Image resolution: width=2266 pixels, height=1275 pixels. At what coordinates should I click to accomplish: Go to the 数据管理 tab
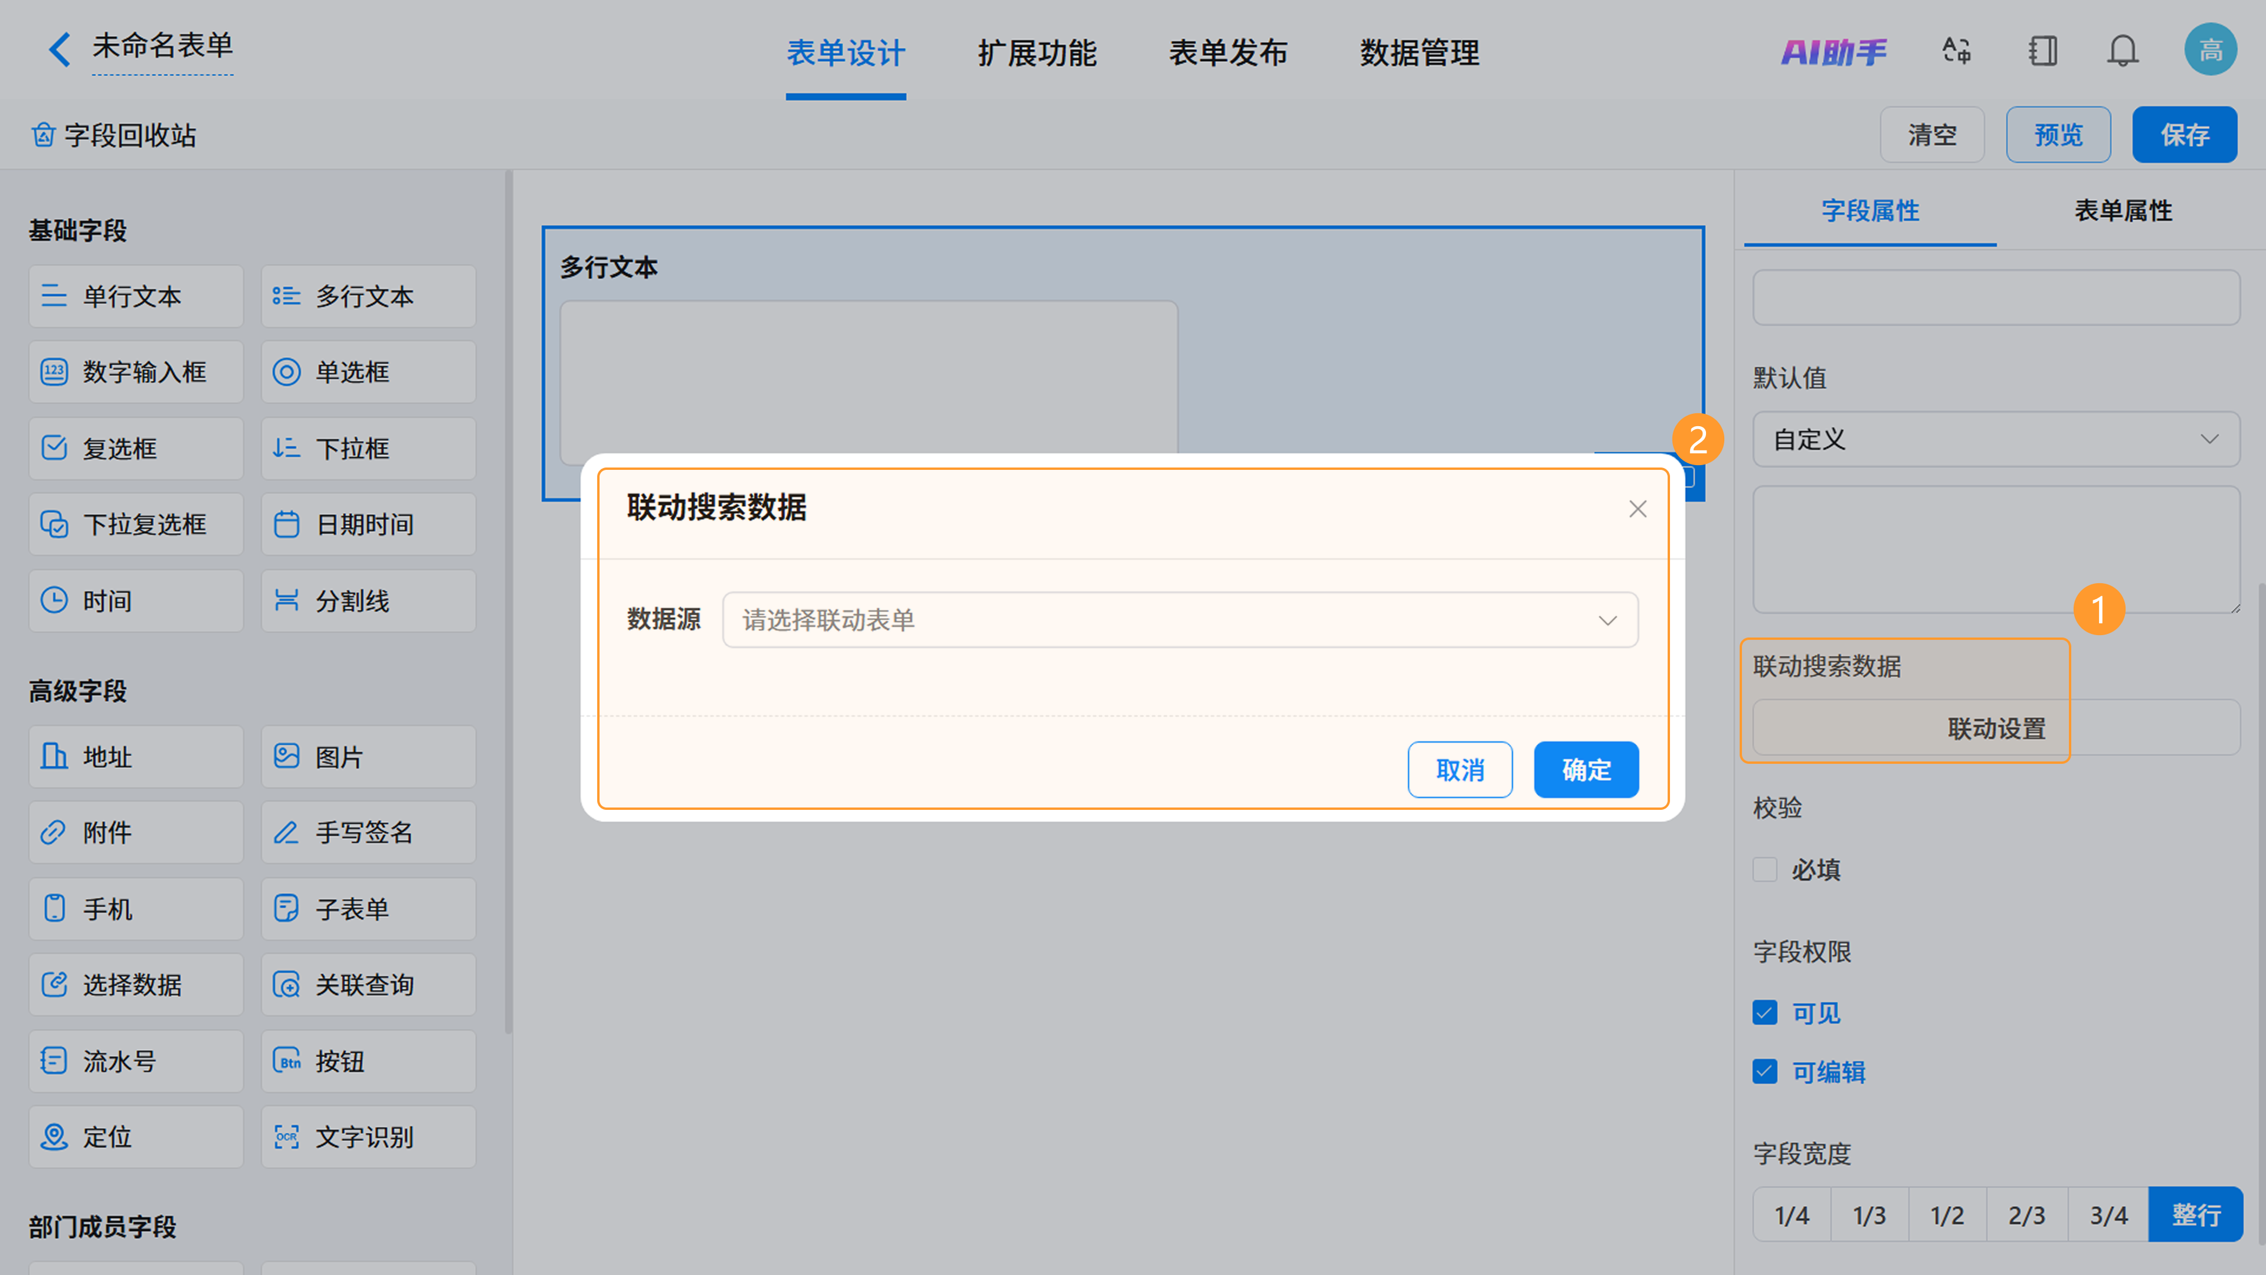[1419, 53]
